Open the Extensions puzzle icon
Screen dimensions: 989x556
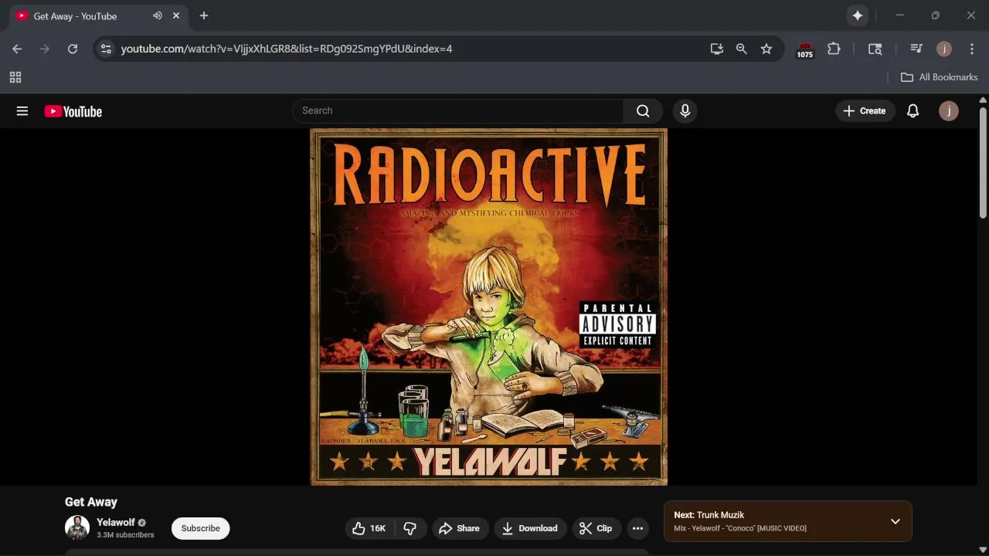click(834, 49)
